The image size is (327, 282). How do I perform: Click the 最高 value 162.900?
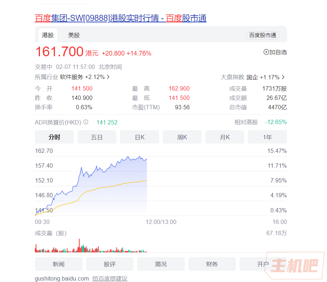179,88
